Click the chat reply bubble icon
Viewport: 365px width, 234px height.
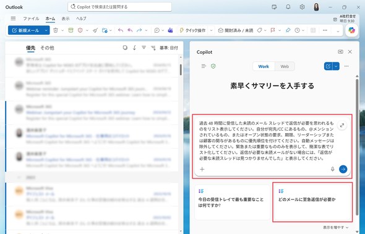pyautogui.click(x=157, y=30)
